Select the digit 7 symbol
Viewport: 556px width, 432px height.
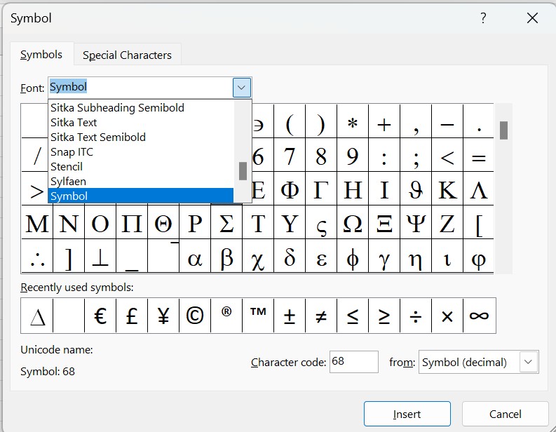[290, 155]
